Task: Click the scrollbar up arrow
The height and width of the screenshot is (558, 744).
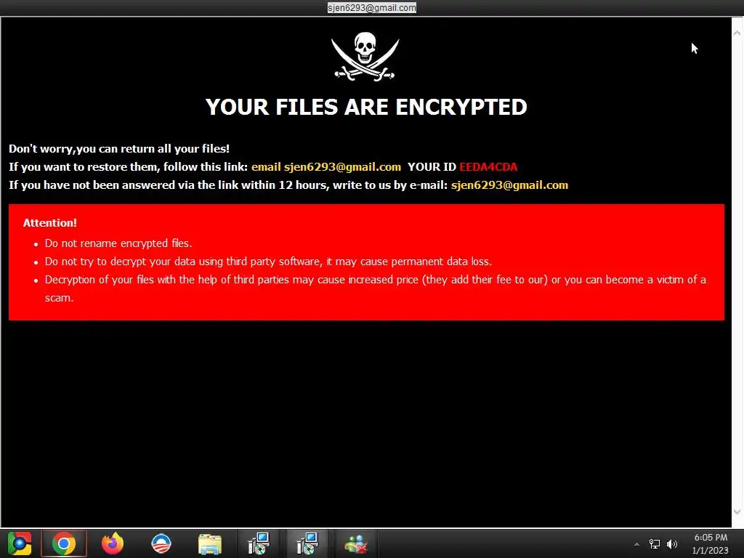Action: tap(737, 33)
